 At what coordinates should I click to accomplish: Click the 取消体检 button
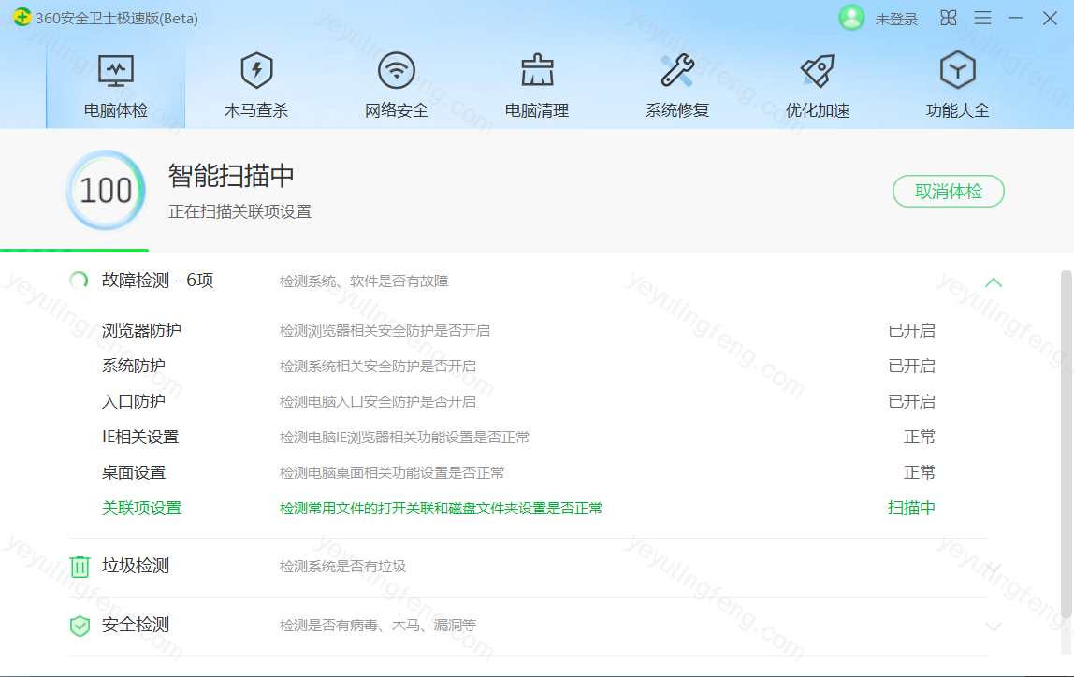point(949,192)
